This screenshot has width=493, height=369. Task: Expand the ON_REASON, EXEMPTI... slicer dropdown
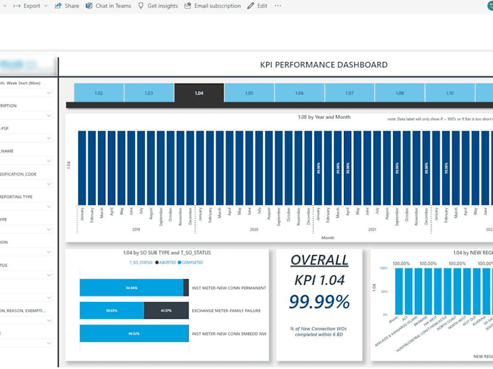(49, 320)
